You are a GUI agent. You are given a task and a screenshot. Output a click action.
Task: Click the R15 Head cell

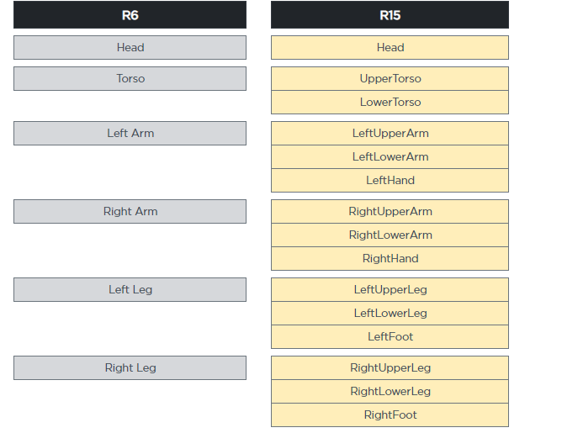pyautogui.click(x=390, y=47)
